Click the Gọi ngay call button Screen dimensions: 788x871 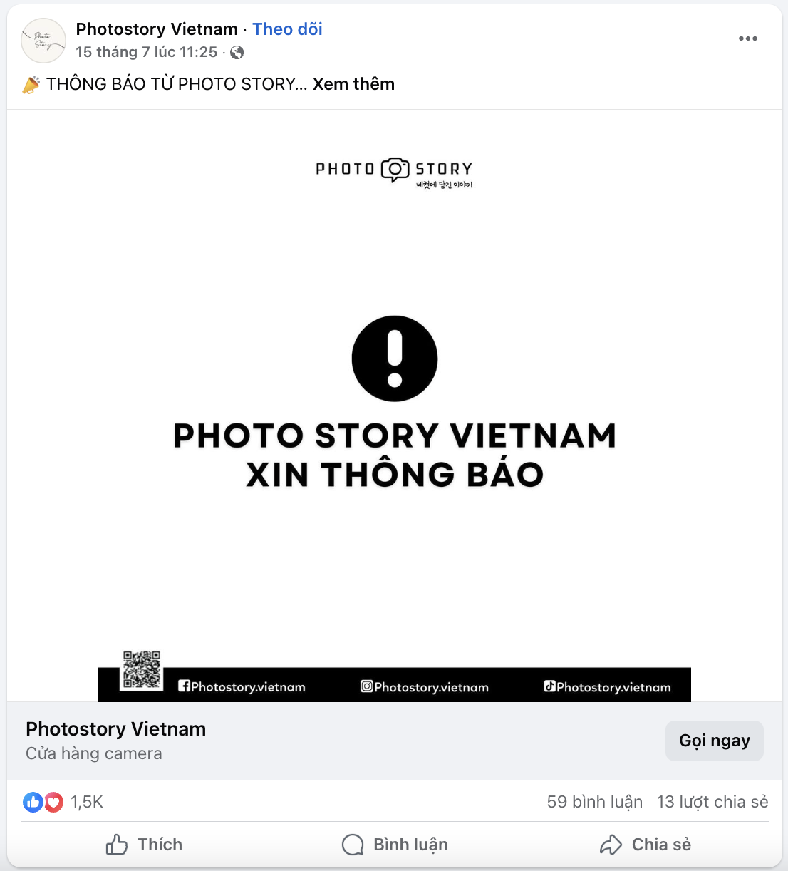pyautogui.click(x=714, y=741)
